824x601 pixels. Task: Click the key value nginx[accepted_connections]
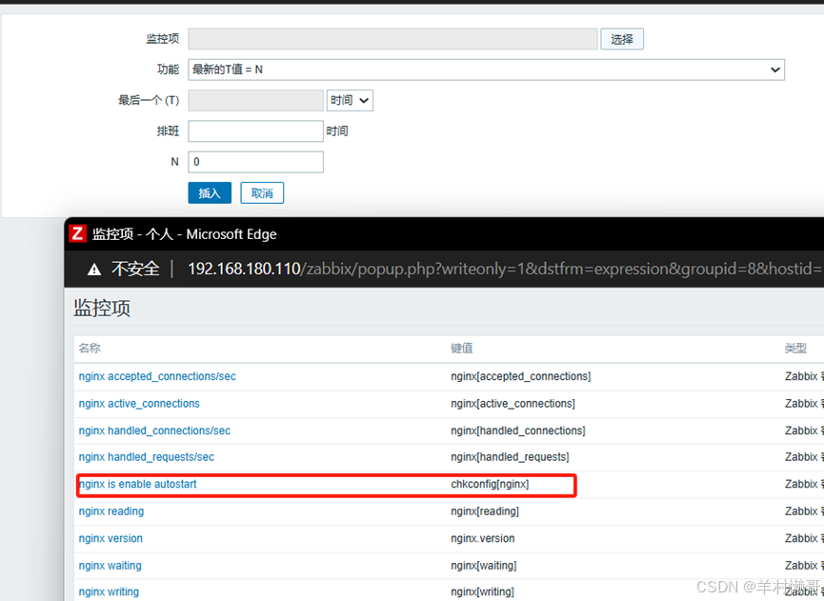[521, 376]
